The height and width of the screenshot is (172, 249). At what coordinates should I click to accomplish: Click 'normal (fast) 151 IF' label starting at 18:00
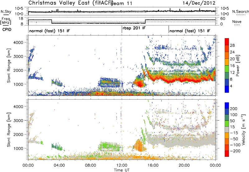(190, 31)
